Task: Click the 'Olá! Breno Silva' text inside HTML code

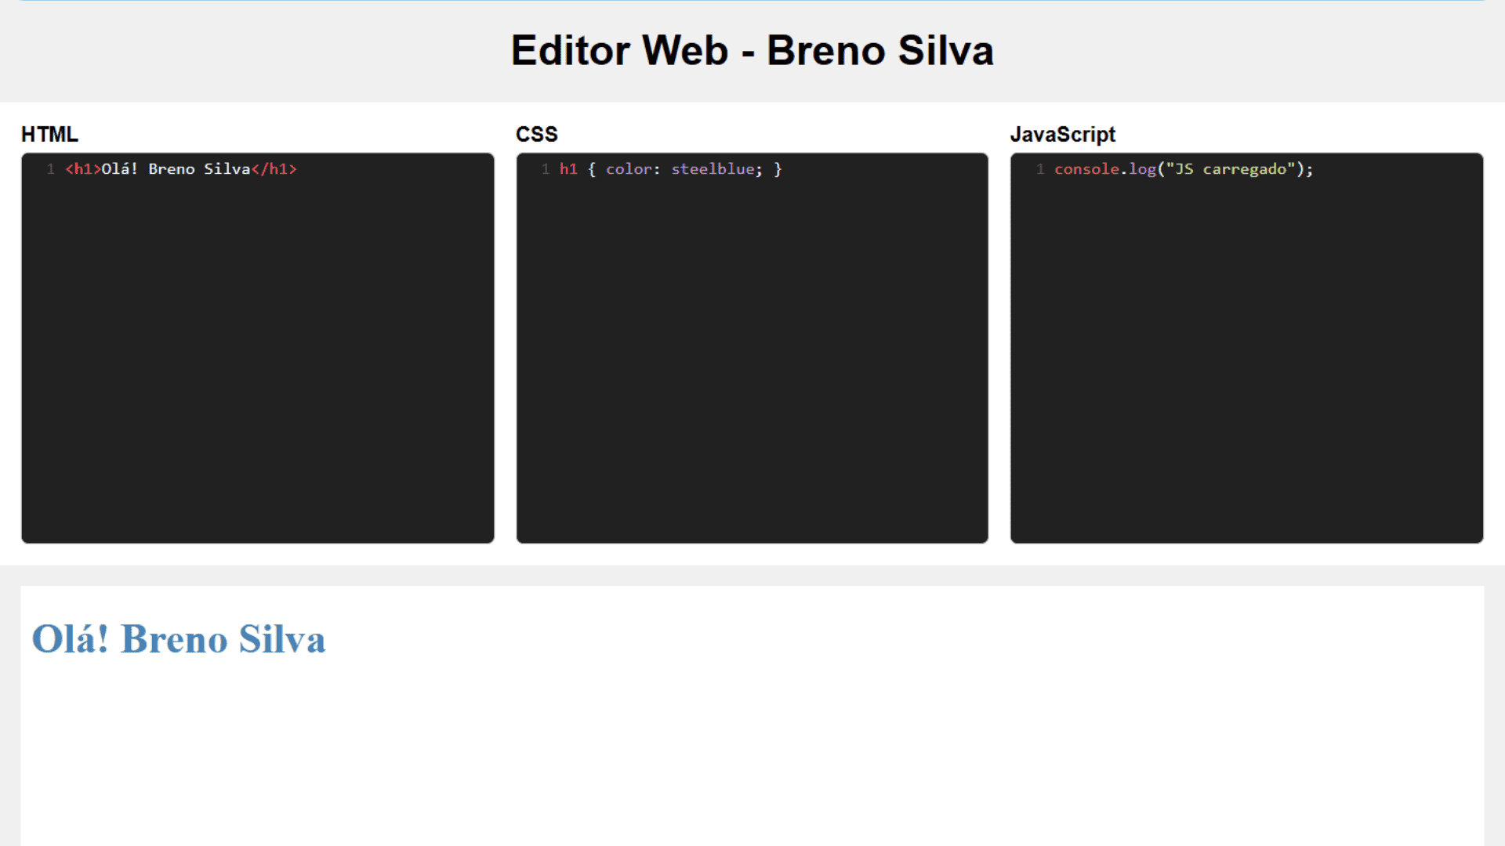Action: (x=176, y=169)
